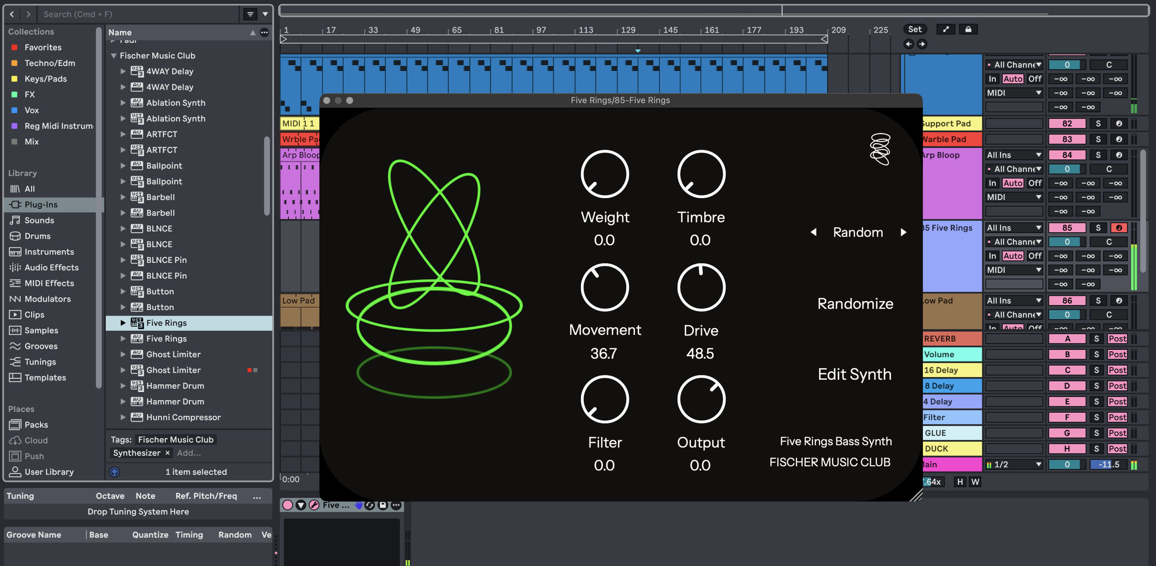Remove the Synthesizer tag
Viewport: 1156px width, 566px height.
pos(167,453)
